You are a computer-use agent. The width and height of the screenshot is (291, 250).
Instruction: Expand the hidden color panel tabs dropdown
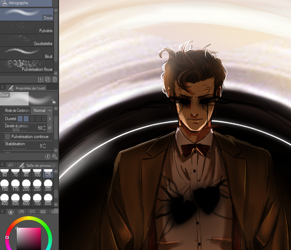56,211
